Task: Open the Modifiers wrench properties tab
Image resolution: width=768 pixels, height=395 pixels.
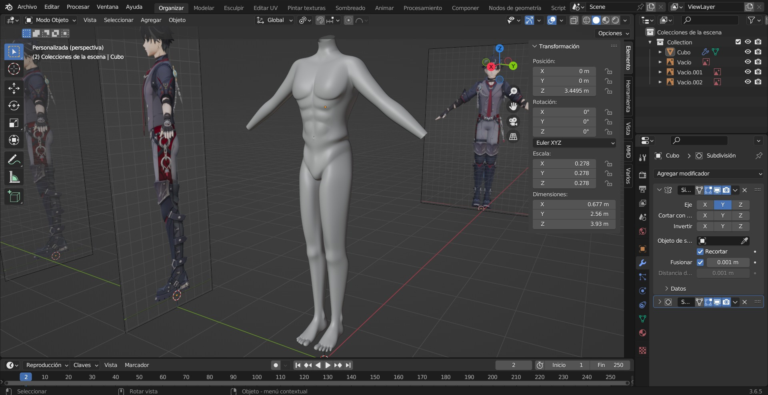Action: [x=642, y=263]
